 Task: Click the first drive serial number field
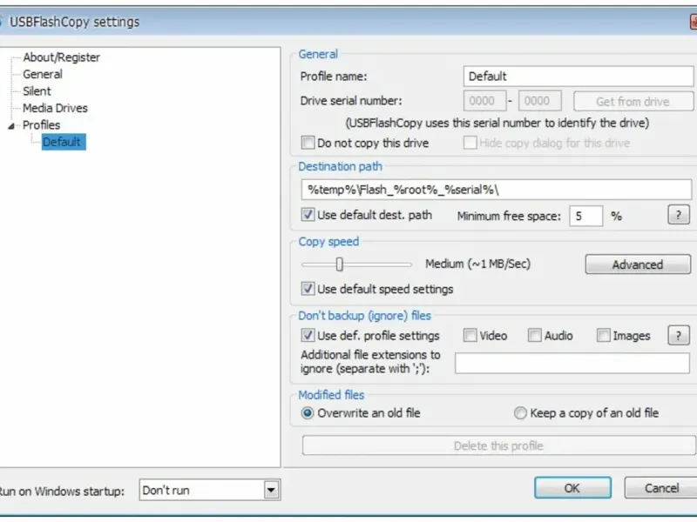(484, 101)
